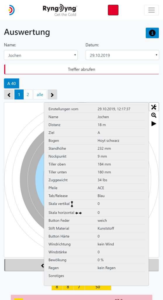
Task: Switch to page 1 tab
Action: pyautogui.click(x=19, y=94)
